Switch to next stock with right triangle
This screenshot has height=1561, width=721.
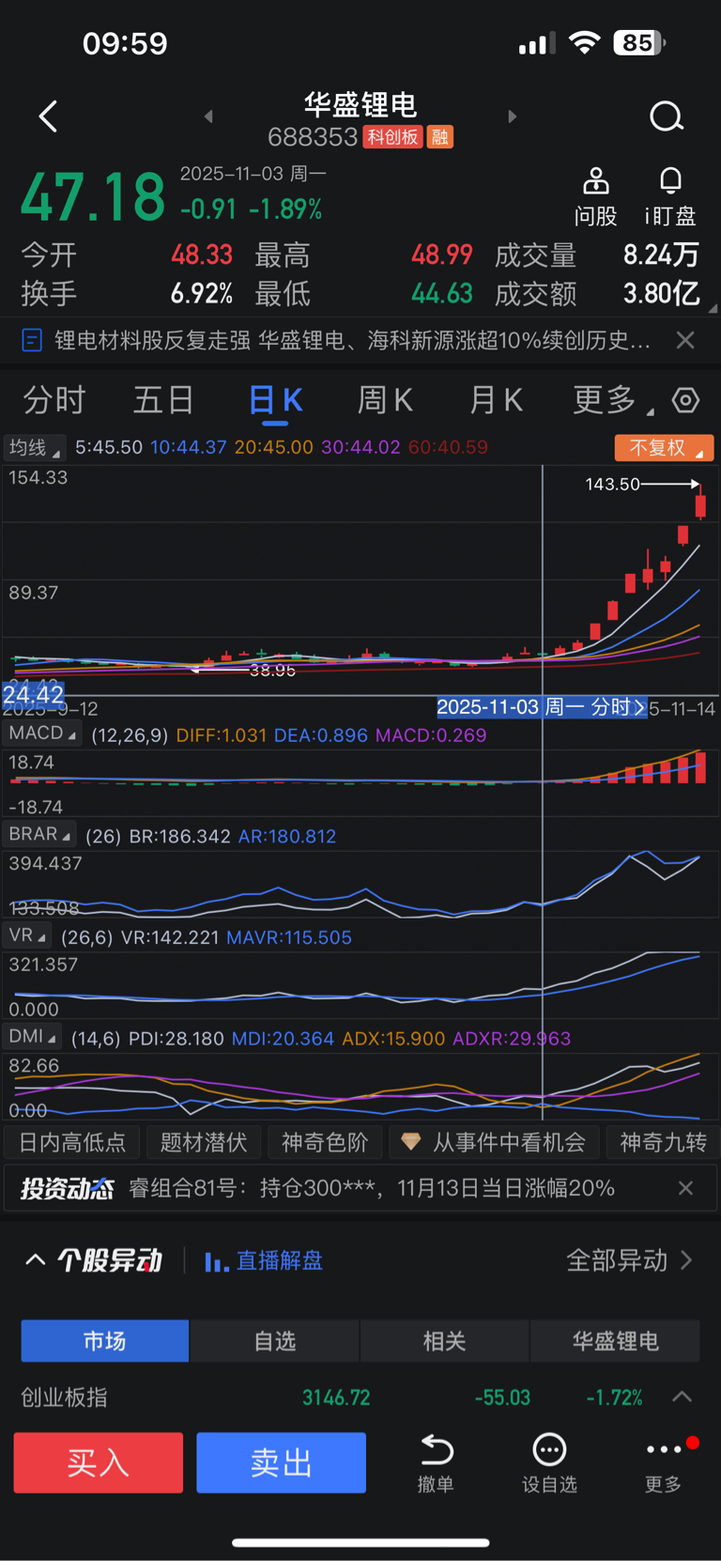tap(512, 116)
